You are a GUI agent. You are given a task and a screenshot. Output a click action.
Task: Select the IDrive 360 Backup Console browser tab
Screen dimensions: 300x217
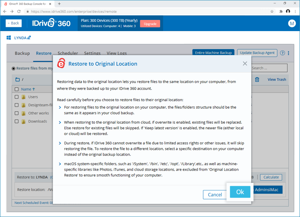tap(28, 4)
